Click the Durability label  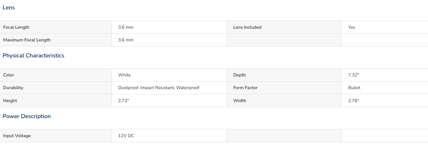(x=13, y=88)
